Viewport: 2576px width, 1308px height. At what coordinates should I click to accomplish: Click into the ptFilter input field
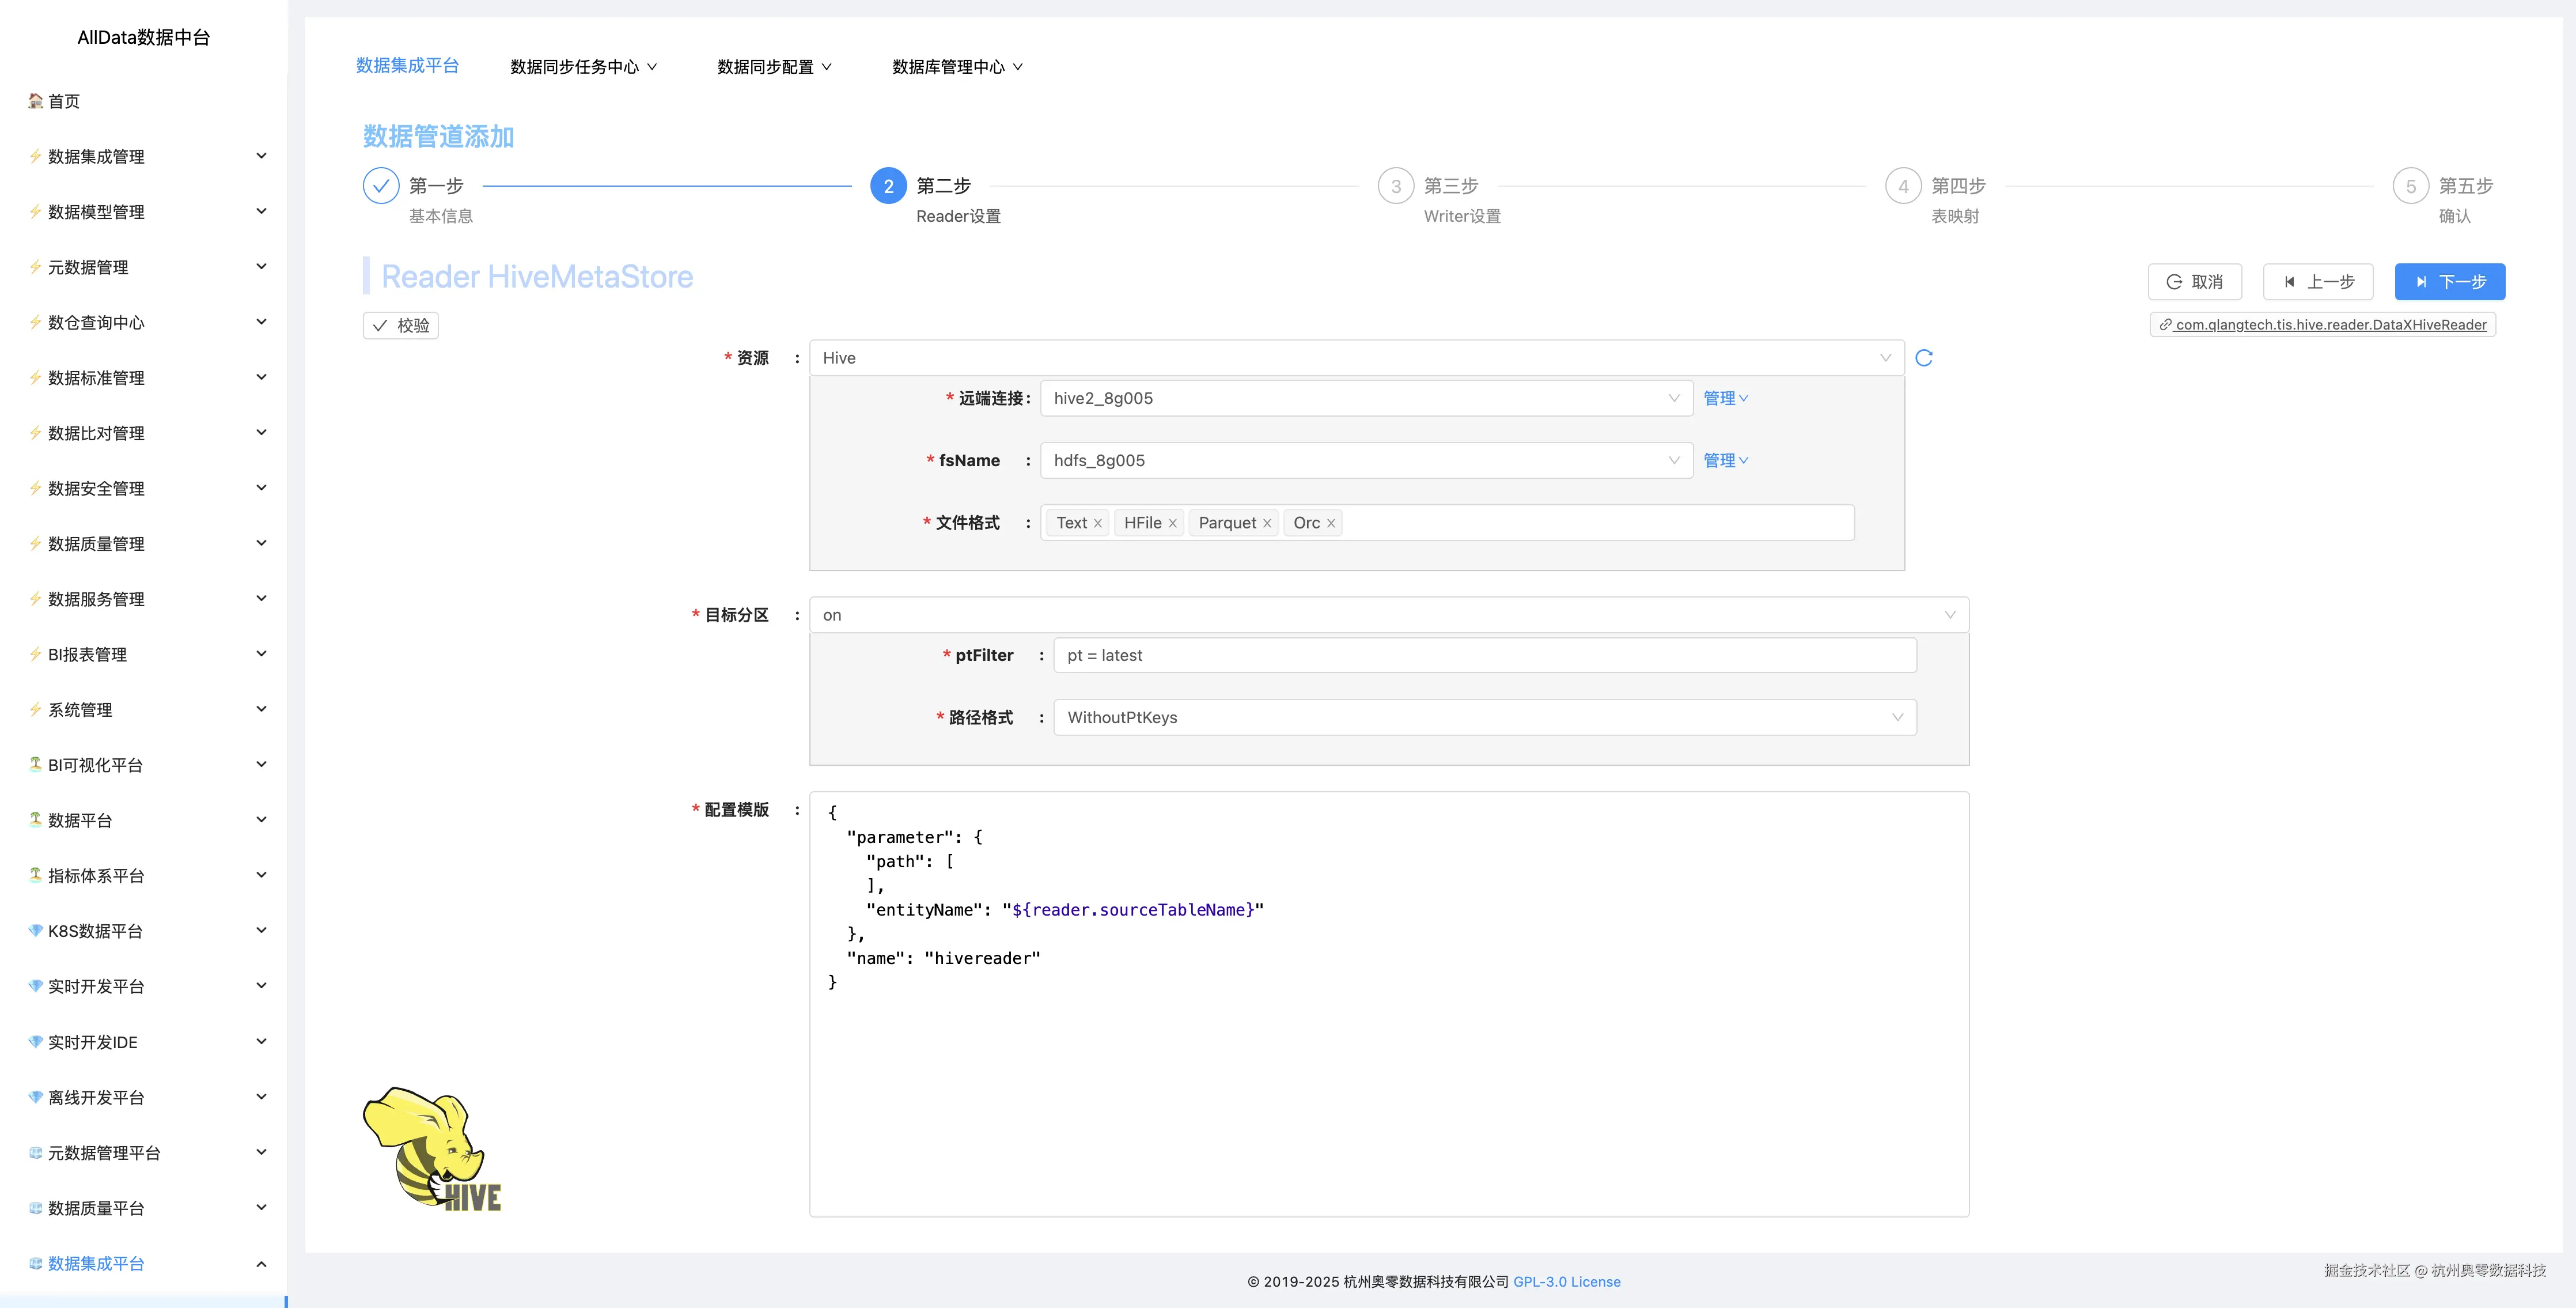pyautogui.click(x=1484, y=656)
